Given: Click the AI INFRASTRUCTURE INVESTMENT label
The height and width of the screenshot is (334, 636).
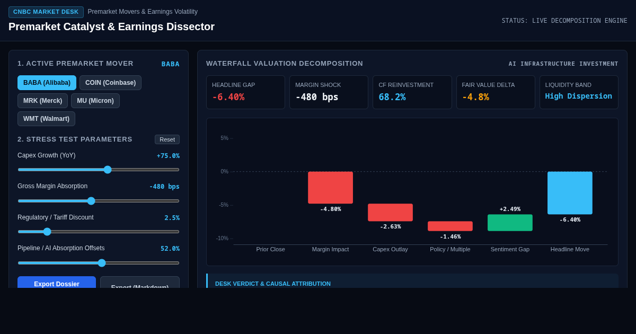Looking at the screenshot, I should pyautogui.click(x=563, y=64).
